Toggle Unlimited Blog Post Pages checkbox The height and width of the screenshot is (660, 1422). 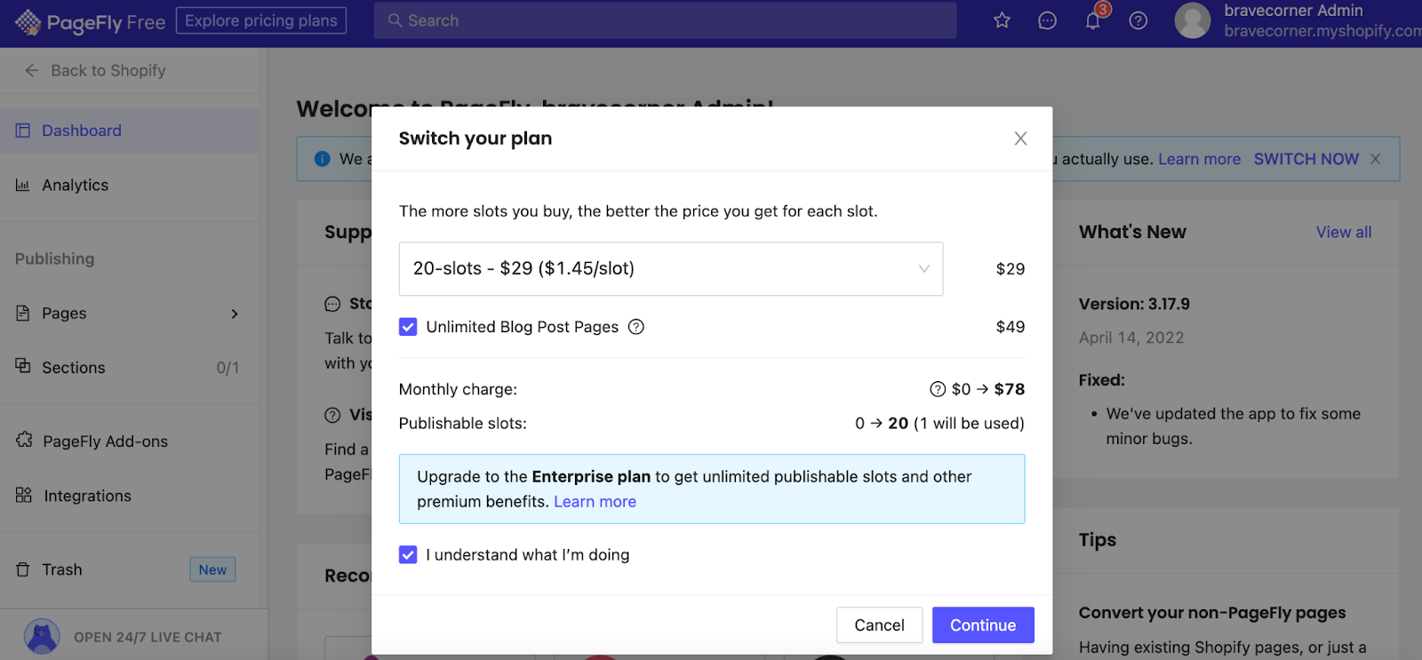click(x=408, y=327)
